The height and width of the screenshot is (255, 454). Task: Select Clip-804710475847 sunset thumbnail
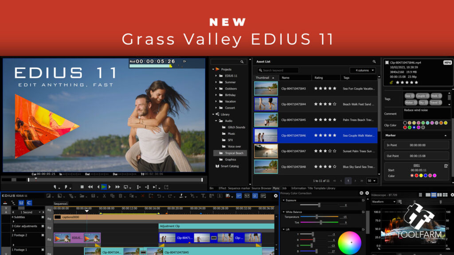(266, 151)
